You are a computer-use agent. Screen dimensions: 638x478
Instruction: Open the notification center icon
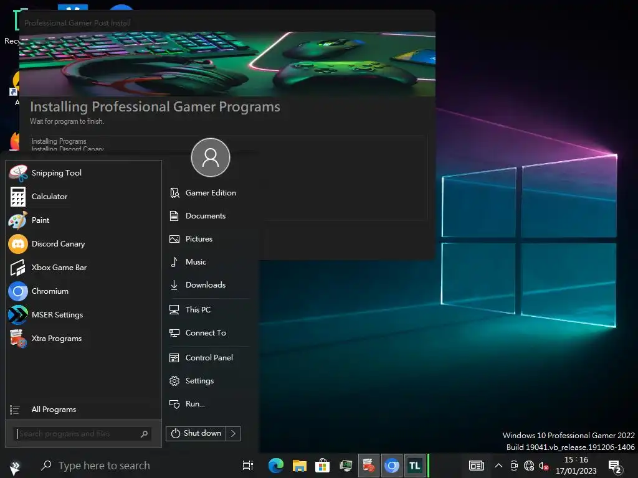pyautogui.click(x=614, y=467)
